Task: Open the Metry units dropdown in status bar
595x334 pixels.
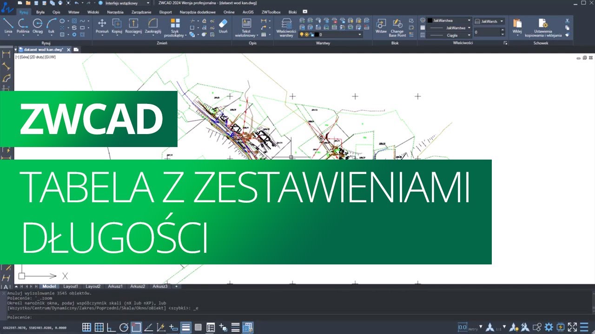Action: (x=481, y=327)
